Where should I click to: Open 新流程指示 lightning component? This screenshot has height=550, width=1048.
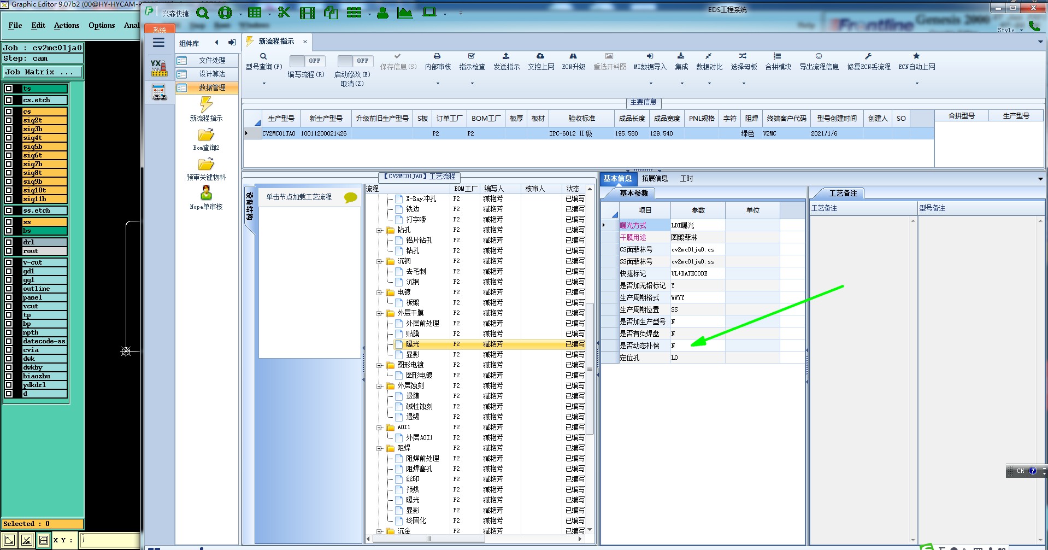coord(206,109)
